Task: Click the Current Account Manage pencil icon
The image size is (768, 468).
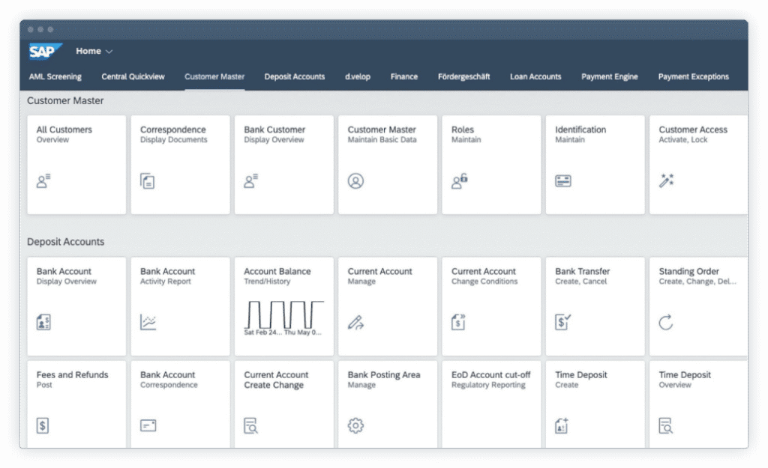Action: [x=355, y=323]
